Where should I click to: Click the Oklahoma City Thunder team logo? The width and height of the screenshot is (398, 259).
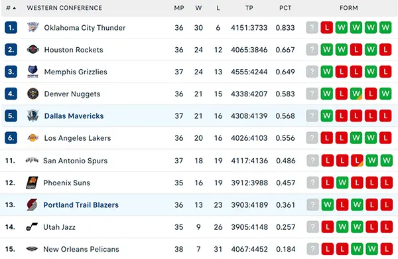(33, 27)
